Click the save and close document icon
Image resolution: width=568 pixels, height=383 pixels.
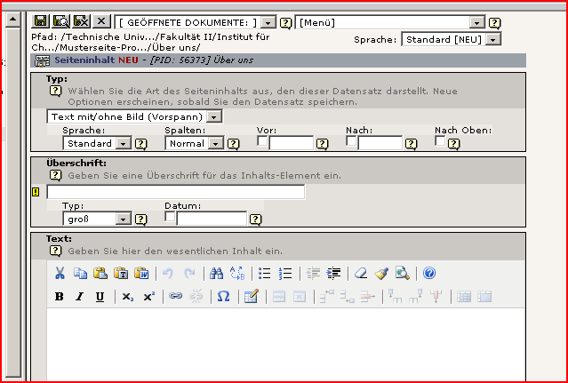tap(81, 21)
